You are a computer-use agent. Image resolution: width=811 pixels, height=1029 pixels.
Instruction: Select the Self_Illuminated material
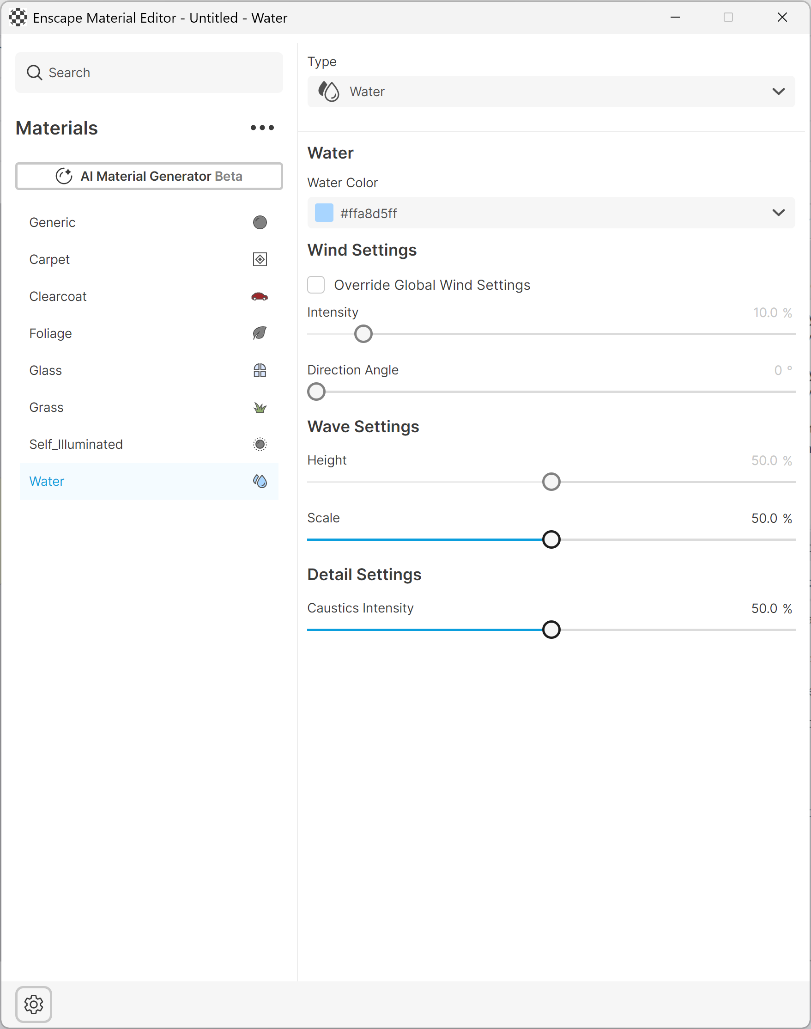coord(149,444)
